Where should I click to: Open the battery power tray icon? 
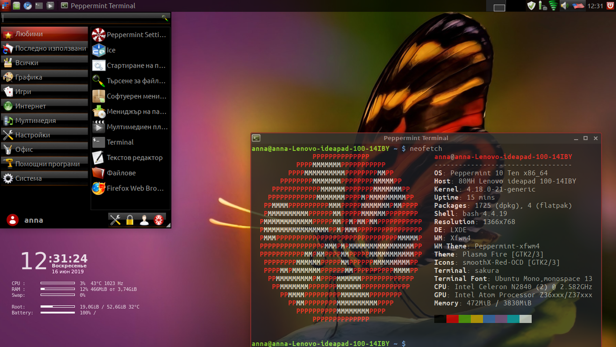point(542,6)
